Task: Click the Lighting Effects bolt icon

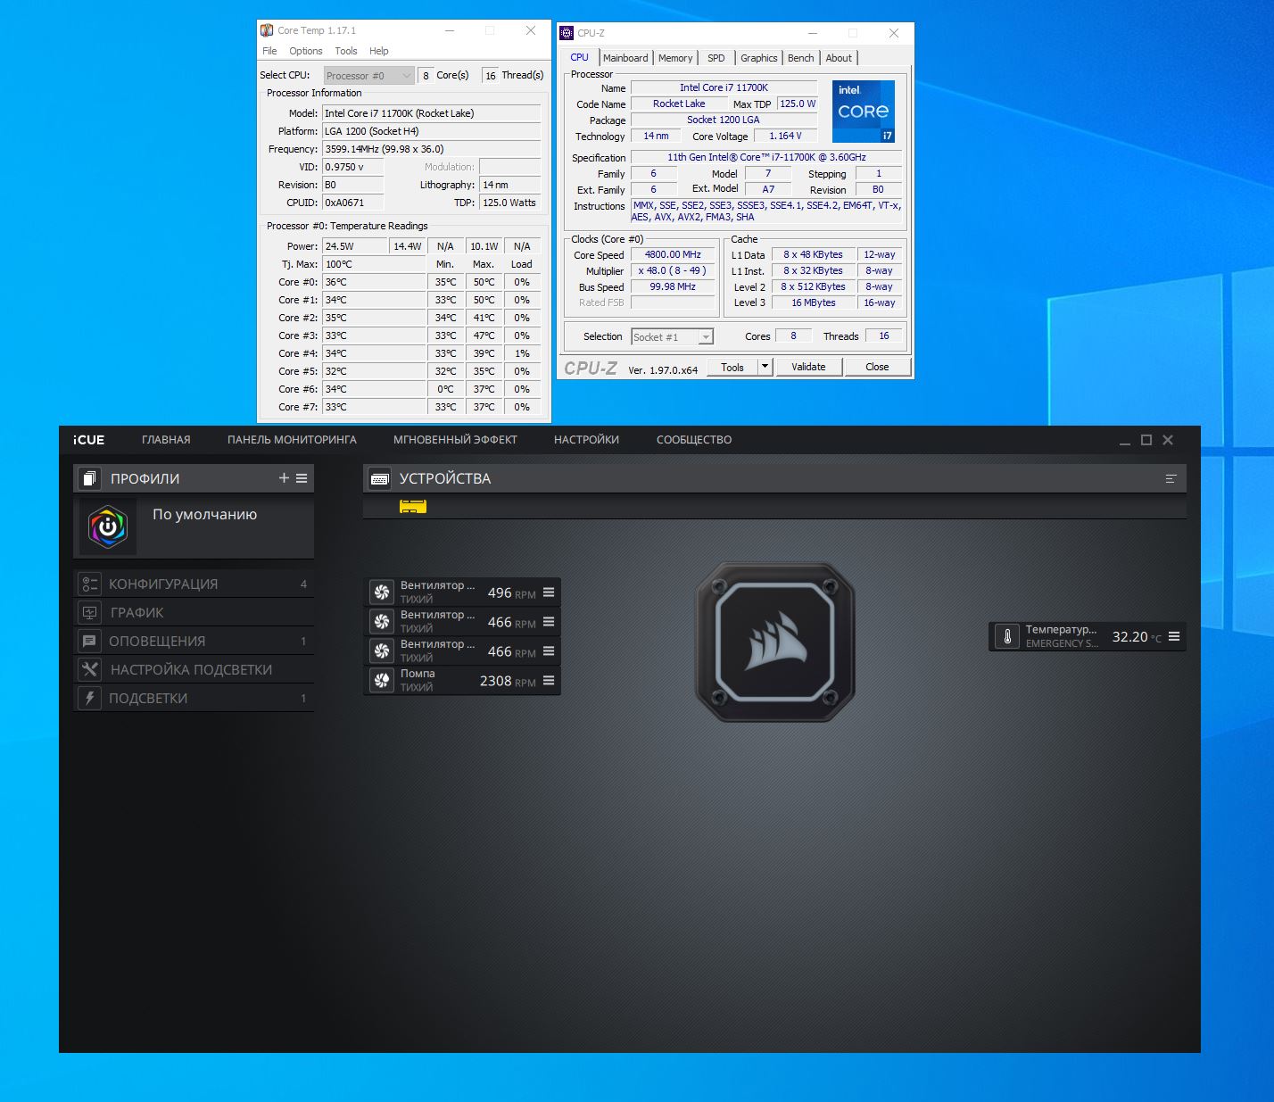Action: tap(89, 698)
